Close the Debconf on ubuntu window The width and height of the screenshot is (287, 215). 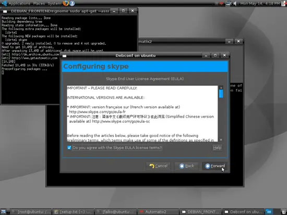pyautogui.click(x=224, y=55)
